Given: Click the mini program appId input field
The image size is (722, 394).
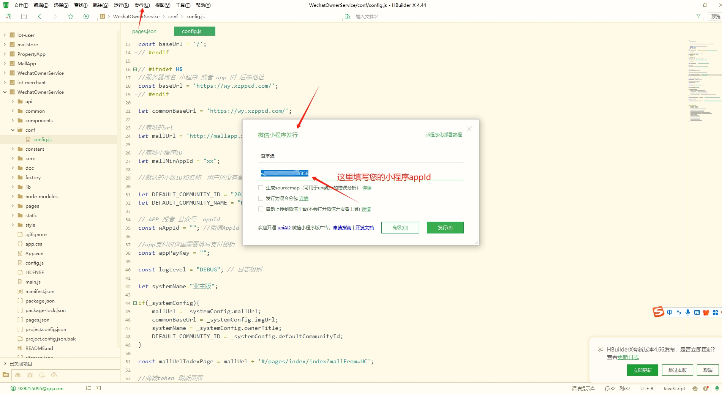Looking at the screenshot, I should (360, 173).
